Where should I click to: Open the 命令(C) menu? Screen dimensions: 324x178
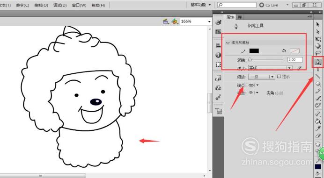pyautogui.click(x=22, y=5)
